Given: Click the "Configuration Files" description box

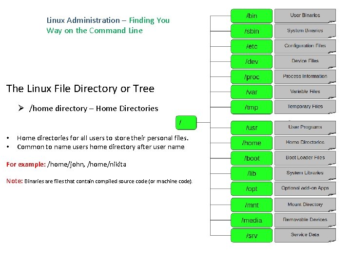Looking at the screenshot, I should [x=305, y=46].
